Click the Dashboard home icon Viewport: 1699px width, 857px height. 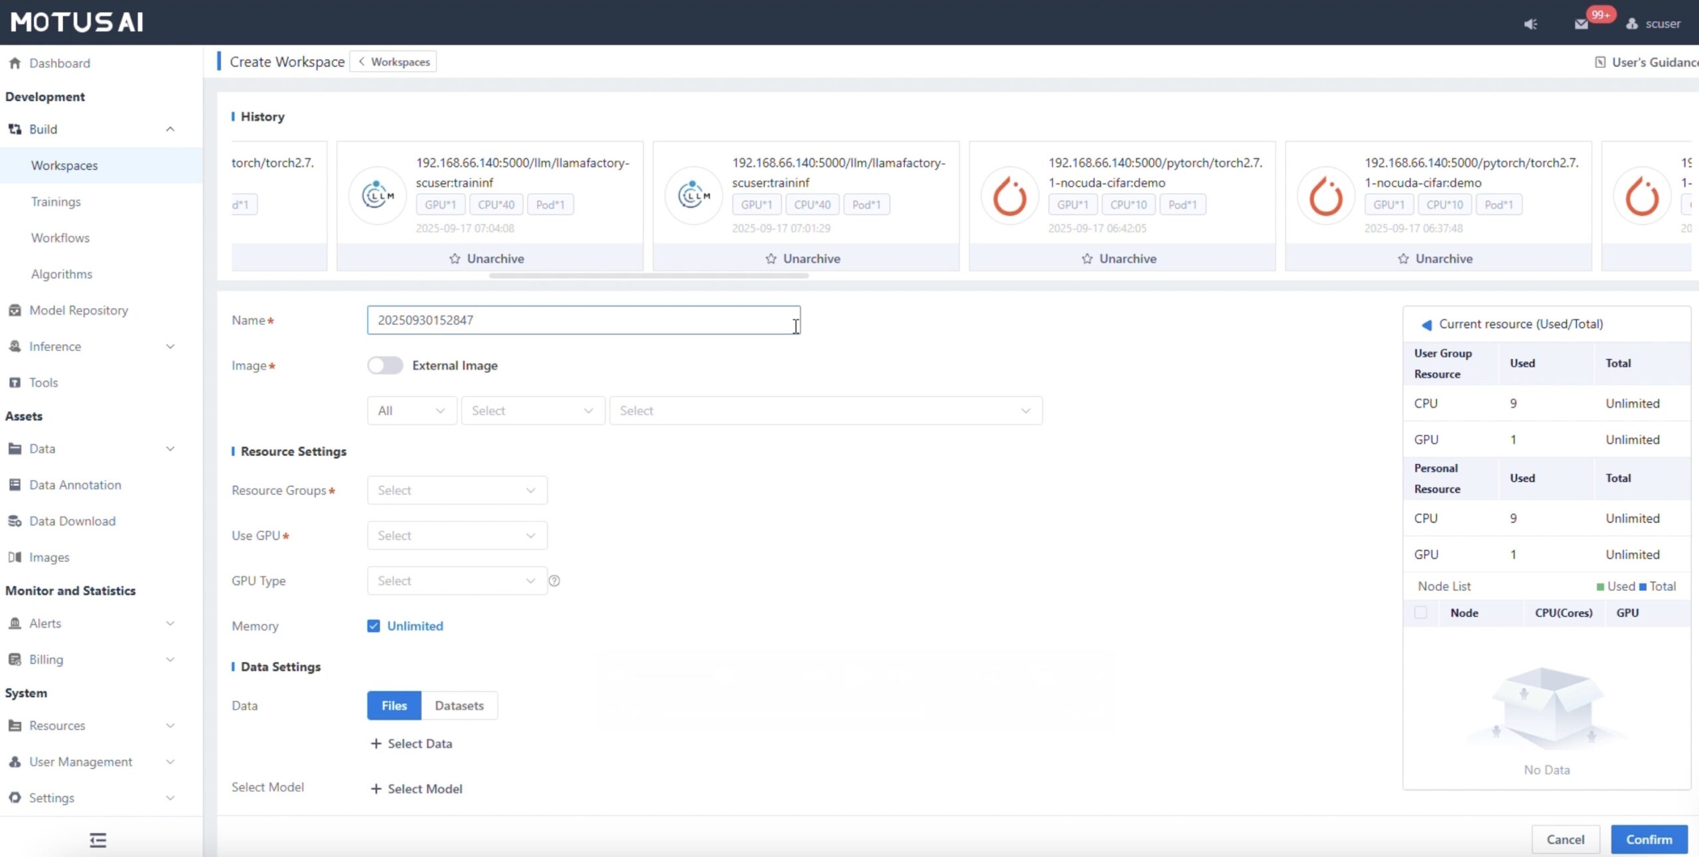(15, 63)
